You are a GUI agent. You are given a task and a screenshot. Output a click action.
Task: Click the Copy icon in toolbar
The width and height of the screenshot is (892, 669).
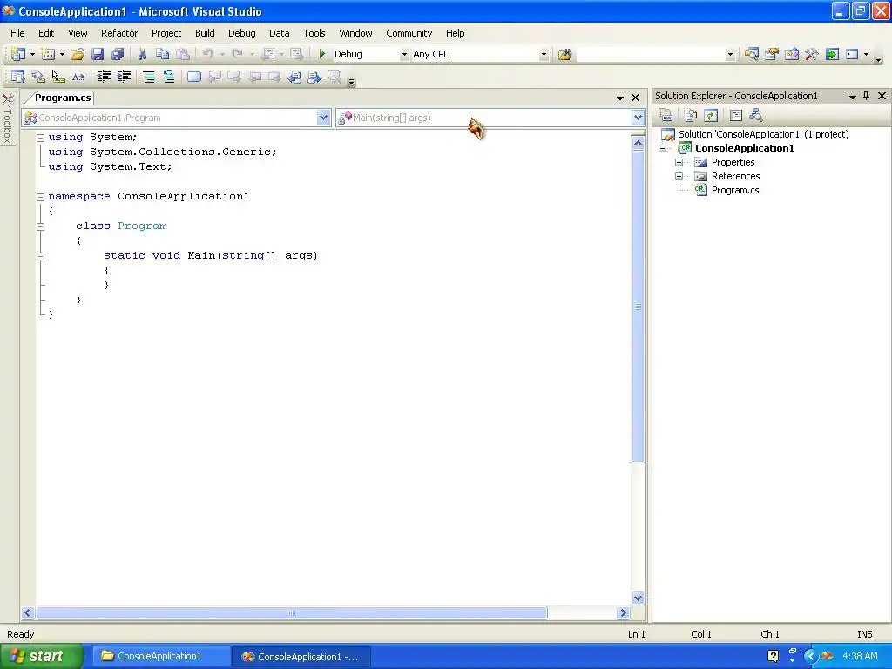163,55
